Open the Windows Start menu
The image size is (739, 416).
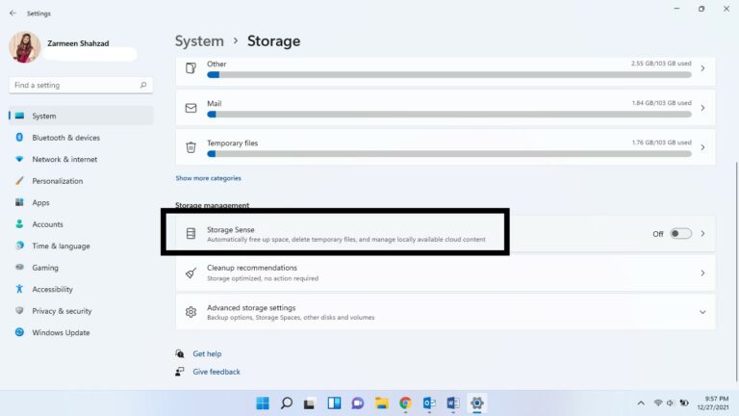(263, 403)
